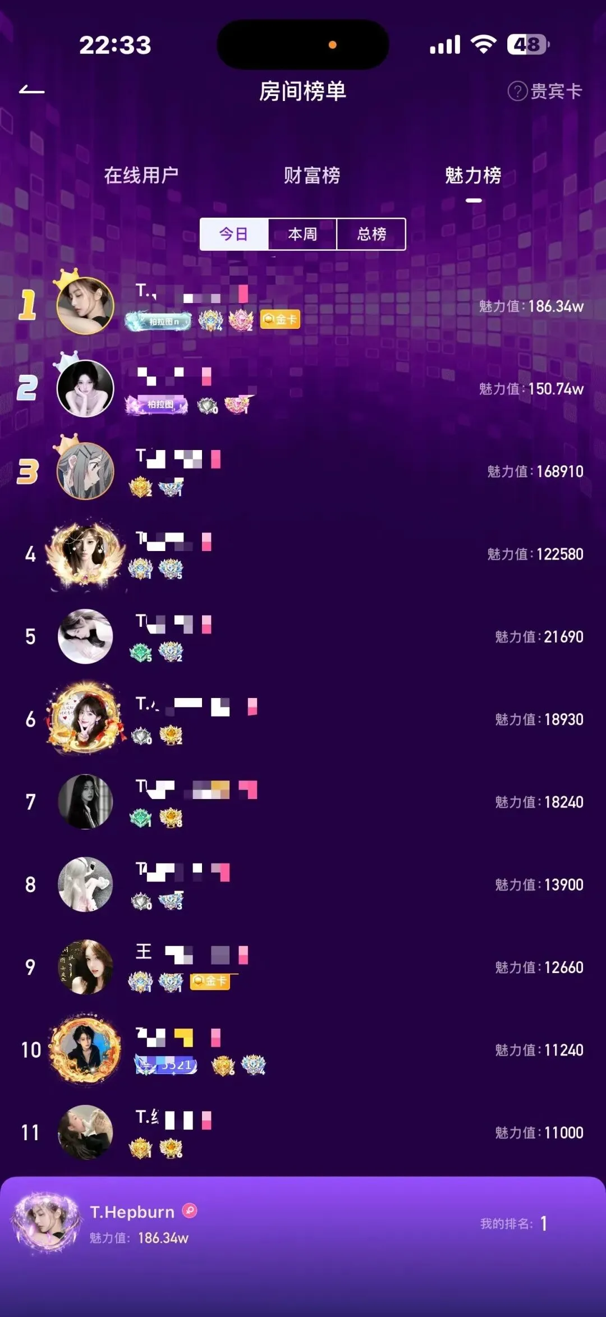Switch to the 在线用户 tab

141,176
